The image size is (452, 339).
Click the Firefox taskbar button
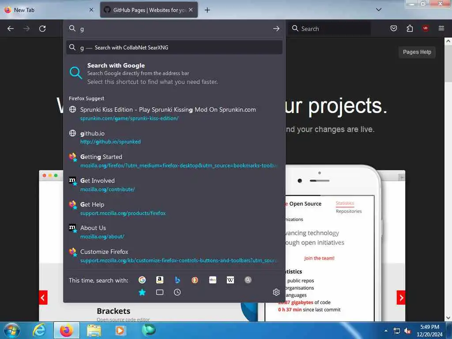tap(67, 330)
